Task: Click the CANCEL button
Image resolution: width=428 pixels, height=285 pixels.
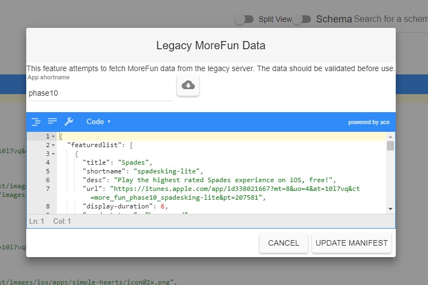Action: (283, 243)
